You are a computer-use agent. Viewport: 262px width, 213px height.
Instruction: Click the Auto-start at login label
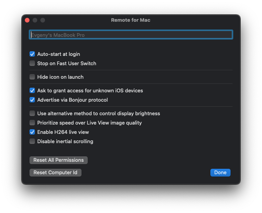[59, 54]
